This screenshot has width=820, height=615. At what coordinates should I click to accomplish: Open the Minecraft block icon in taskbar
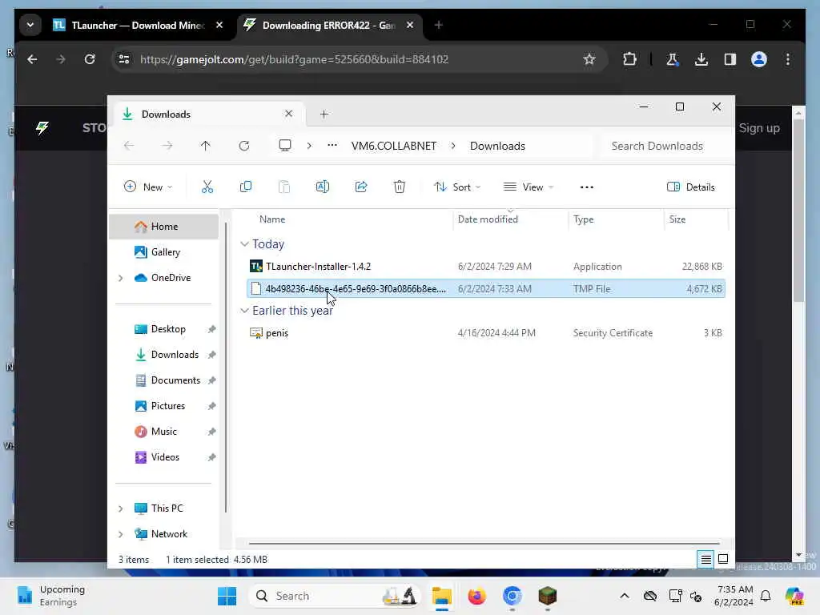click(x=548, y=596)
